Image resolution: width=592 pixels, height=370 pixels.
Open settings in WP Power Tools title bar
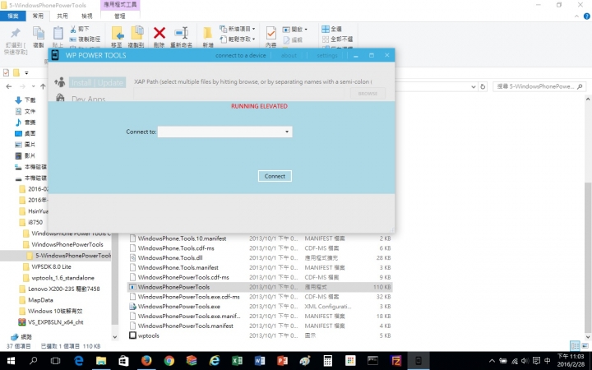(x=327, y=56)
